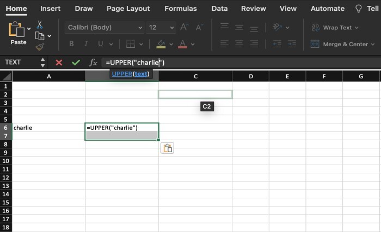The width and height of the screenshot is (381, 232).
Task: Toggle Underline formatting
Action: (x=100, y=44)
